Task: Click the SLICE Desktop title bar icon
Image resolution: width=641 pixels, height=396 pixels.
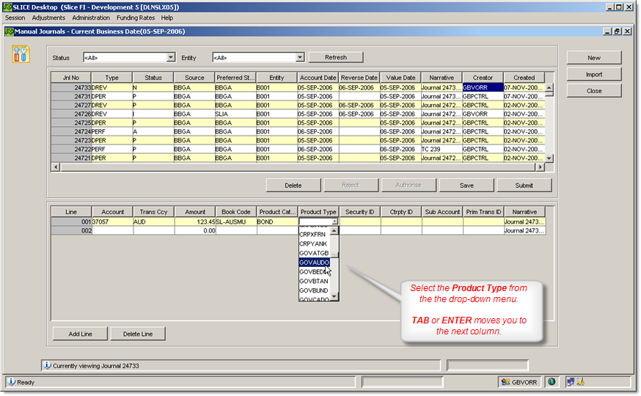Action: tap(7, 7)
